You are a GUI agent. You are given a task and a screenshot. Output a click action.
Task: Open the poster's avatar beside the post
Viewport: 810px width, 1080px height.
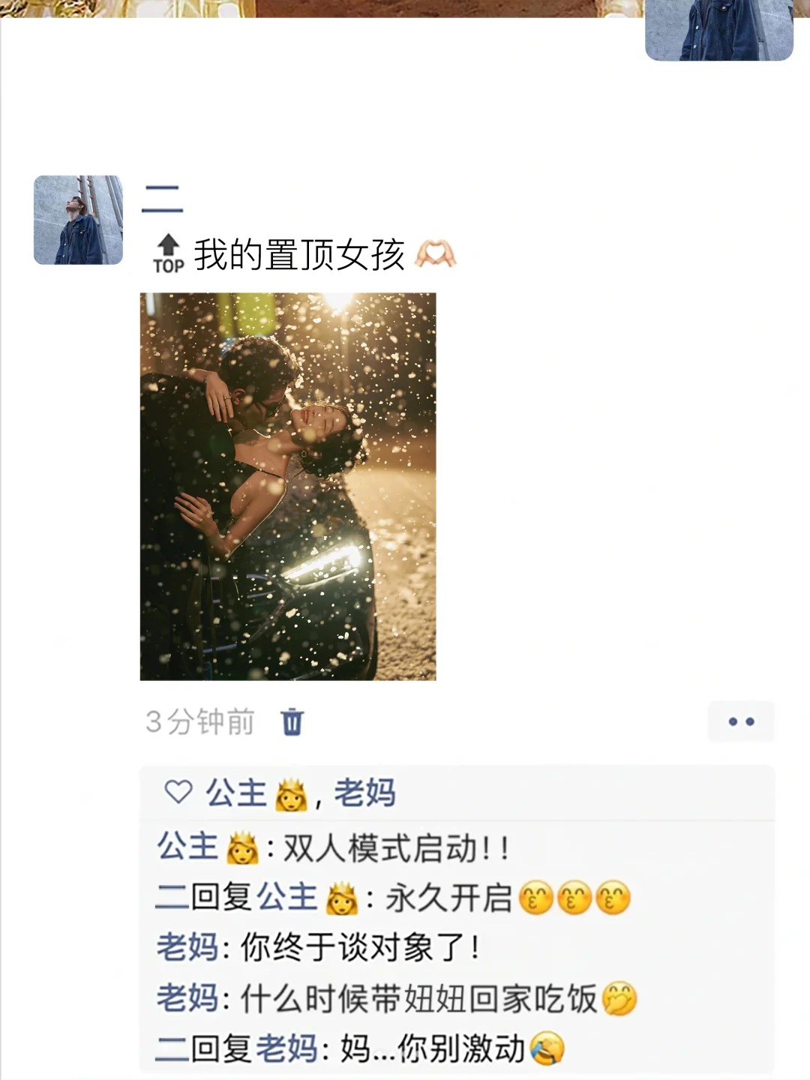click(79, 220)
